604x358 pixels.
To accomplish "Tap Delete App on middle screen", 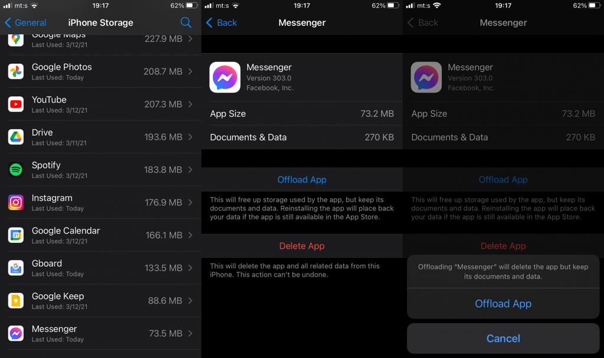I will point(302,246).
